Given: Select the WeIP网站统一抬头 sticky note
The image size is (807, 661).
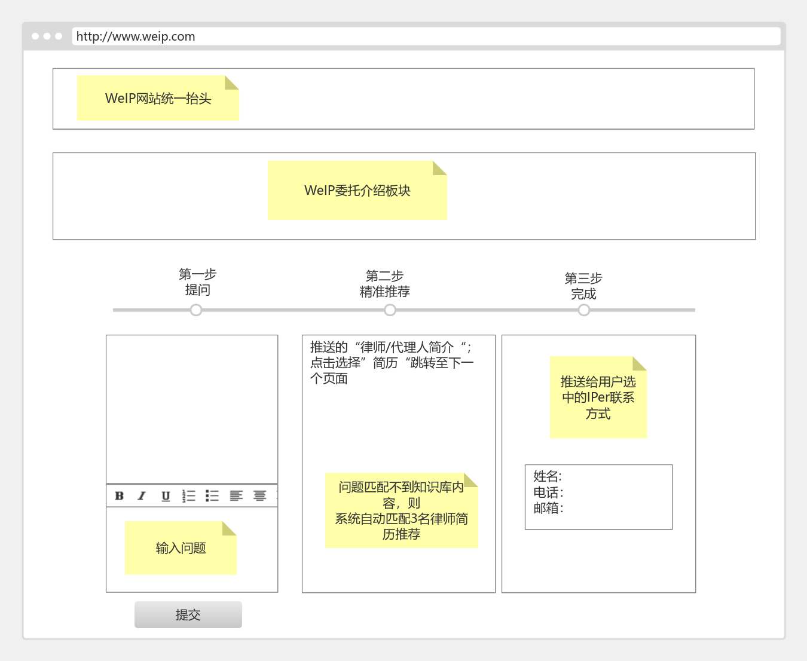Looking at the screenshot, I should (x=157, y=97).
